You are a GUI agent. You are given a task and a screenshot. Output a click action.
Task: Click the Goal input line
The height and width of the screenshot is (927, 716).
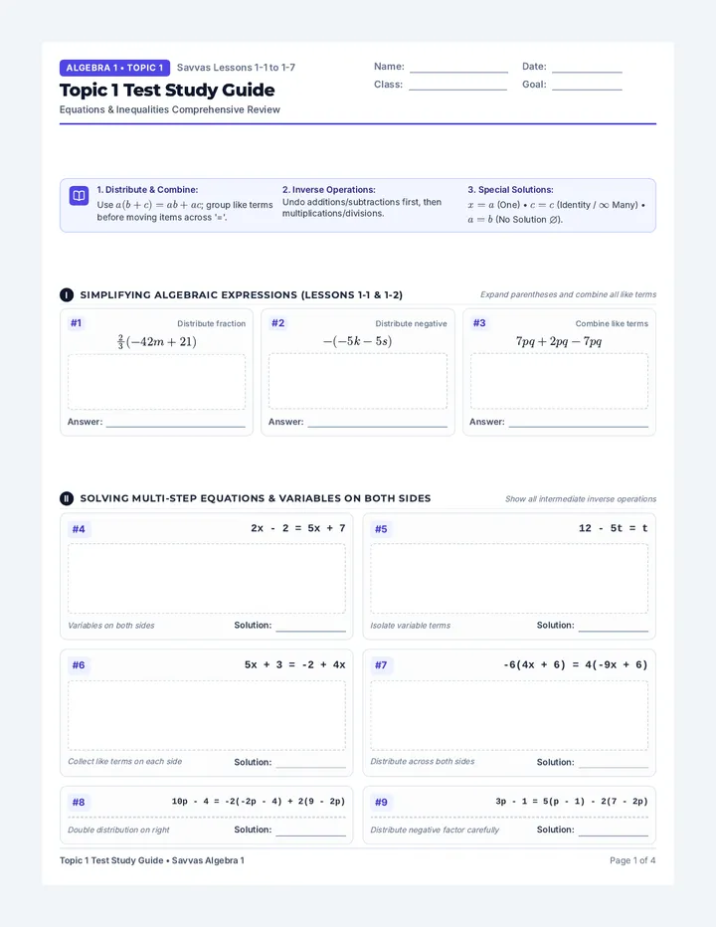[587, 86]
